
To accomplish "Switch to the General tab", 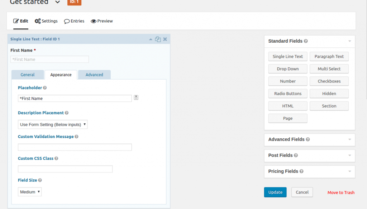I will 28,75.
